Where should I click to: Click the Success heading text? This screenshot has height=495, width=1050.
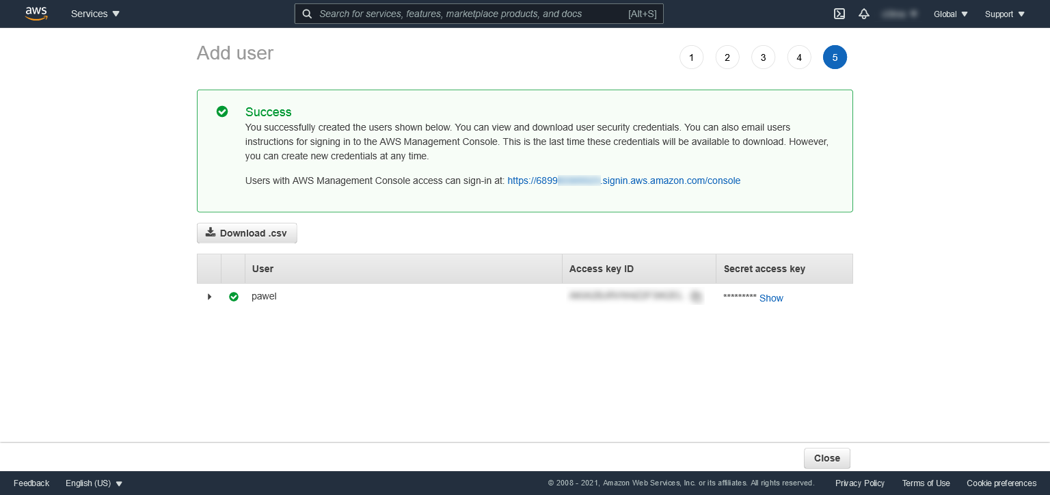(269, 112)
